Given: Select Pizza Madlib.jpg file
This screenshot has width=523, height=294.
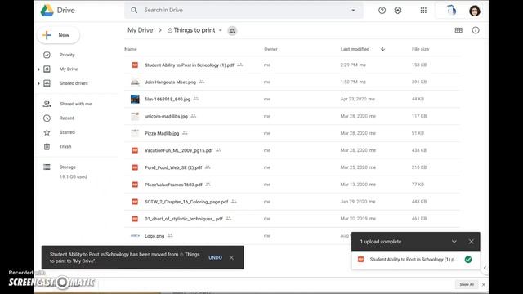Looking at the screenshot, I should pyautogui.click(x=293, y=133).
